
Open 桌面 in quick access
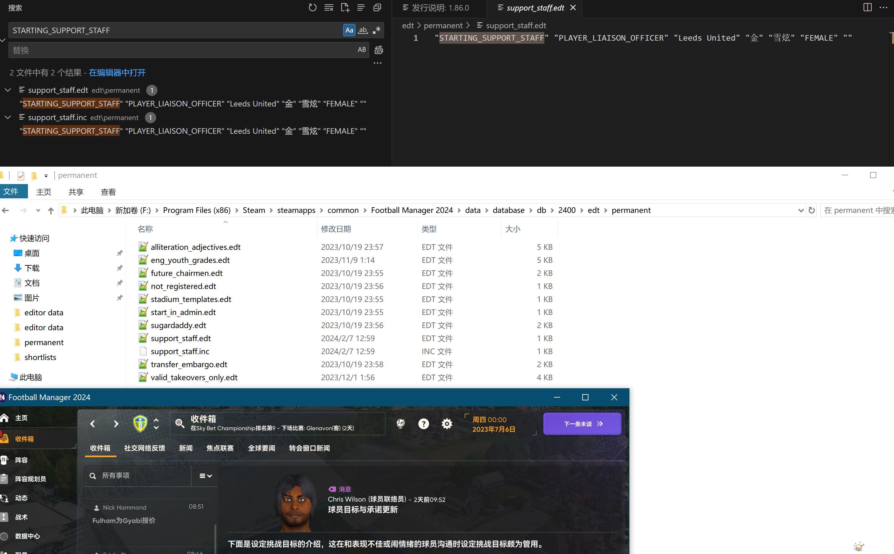pyautogui.click(x=32, y=253)
